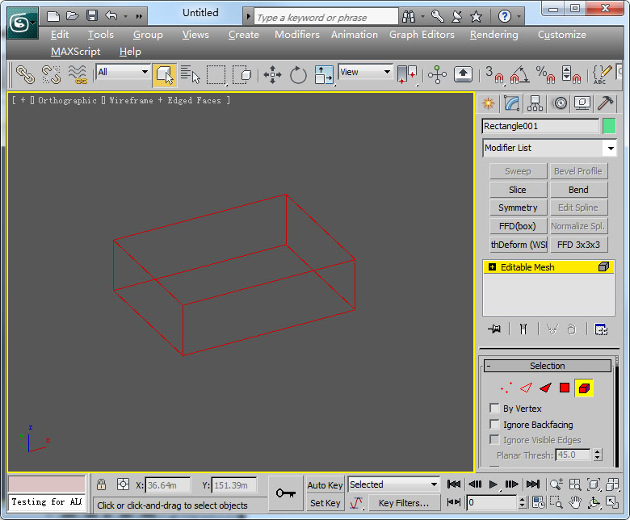This screenshot has height=520, width=630.
Task: Click Play Animation button
Action: click(493, 484)
